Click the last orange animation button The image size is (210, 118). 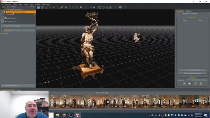[201, 84]
